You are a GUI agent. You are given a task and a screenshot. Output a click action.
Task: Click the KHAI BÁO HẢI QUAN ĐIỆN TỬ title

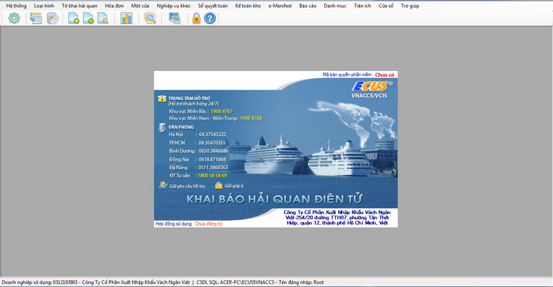tap(274, 199)
